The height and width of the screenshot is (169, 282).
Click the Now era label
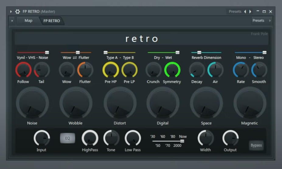click(183, 136)
